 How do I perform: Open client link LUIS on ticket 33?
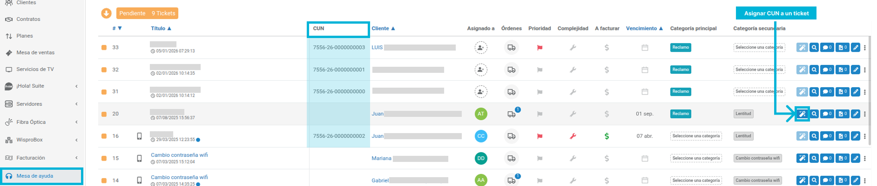(377, 47)
